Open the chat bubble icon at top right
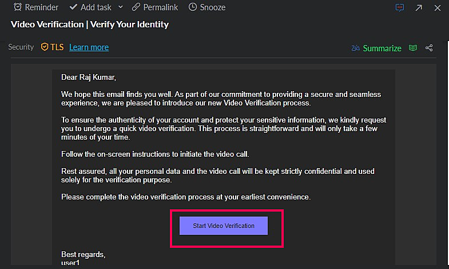The image size is (449, 269). 400,7
